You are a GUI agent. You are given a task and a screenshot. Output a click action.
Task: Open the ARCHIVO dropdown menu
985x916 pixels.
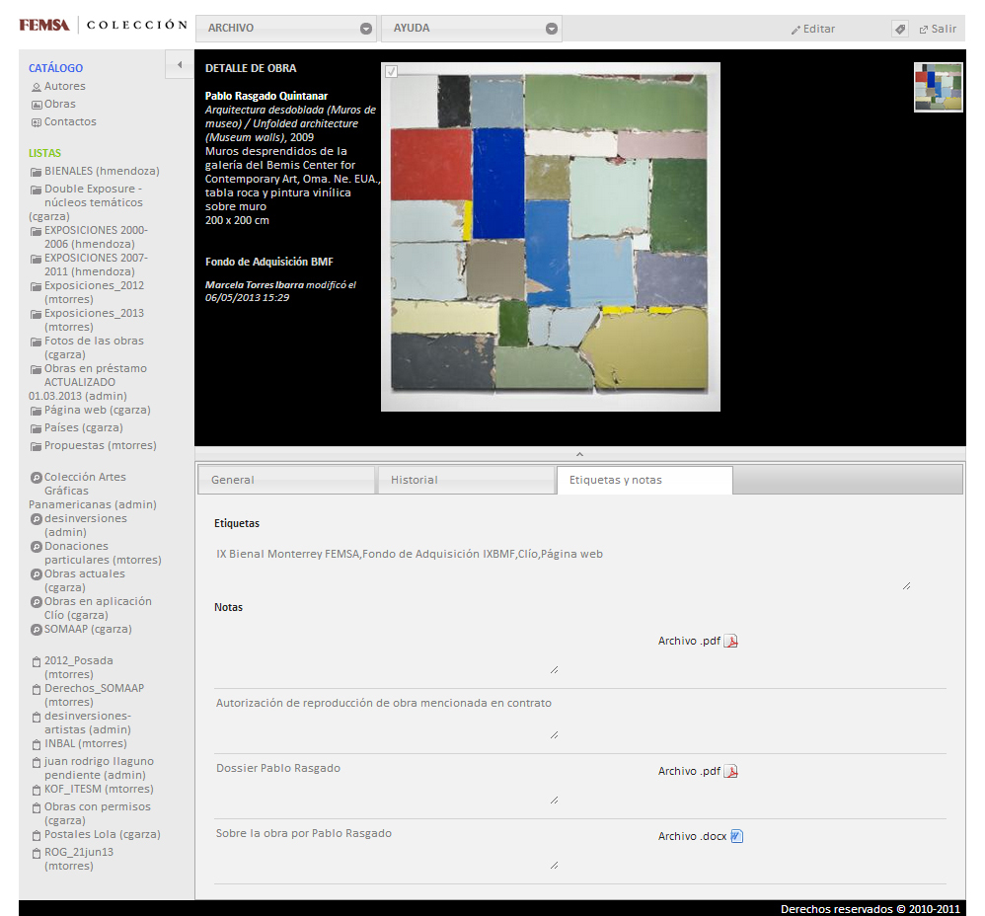tap(286, 29)
